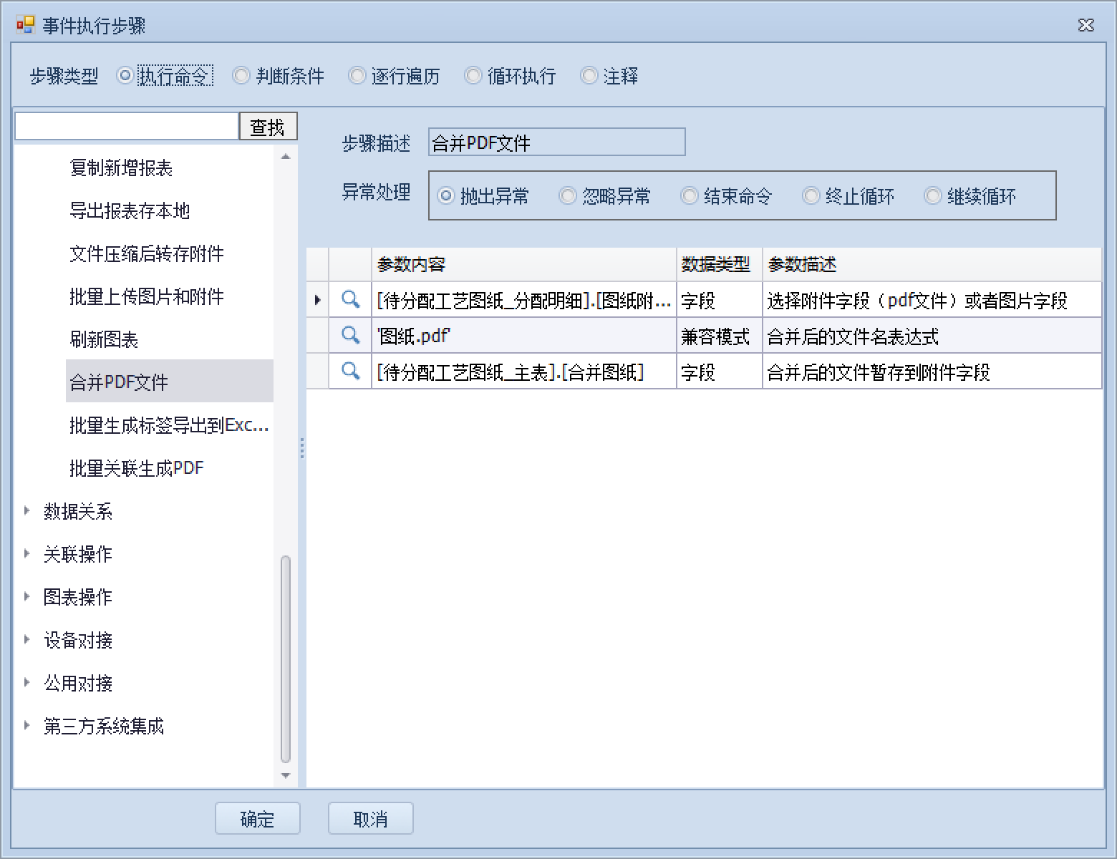Click the row indicator arrow of first row
Image resolution: width=1117 pixels, height=859 pixels.
[317, 300]
